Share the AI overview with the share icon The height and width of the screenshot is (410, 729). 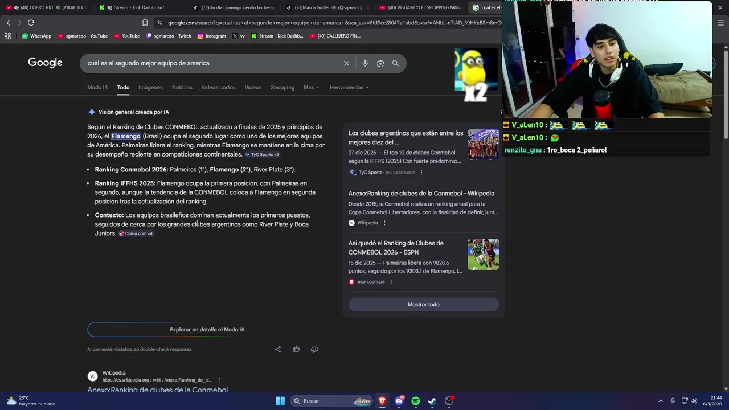(278, 349)
